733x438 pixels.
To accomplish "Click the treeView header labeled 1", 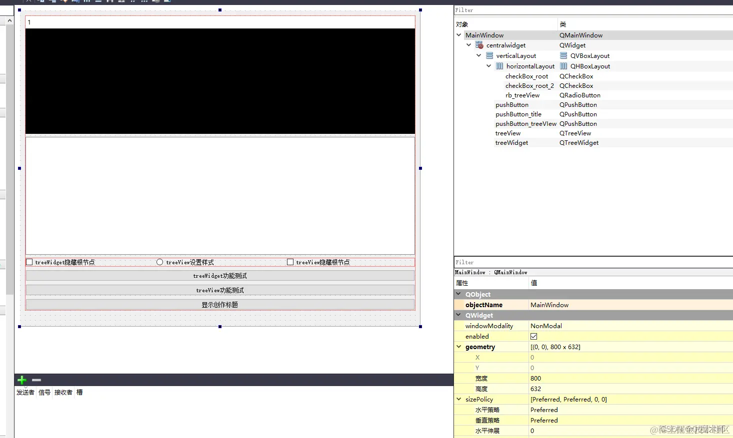I will (220, 22).
